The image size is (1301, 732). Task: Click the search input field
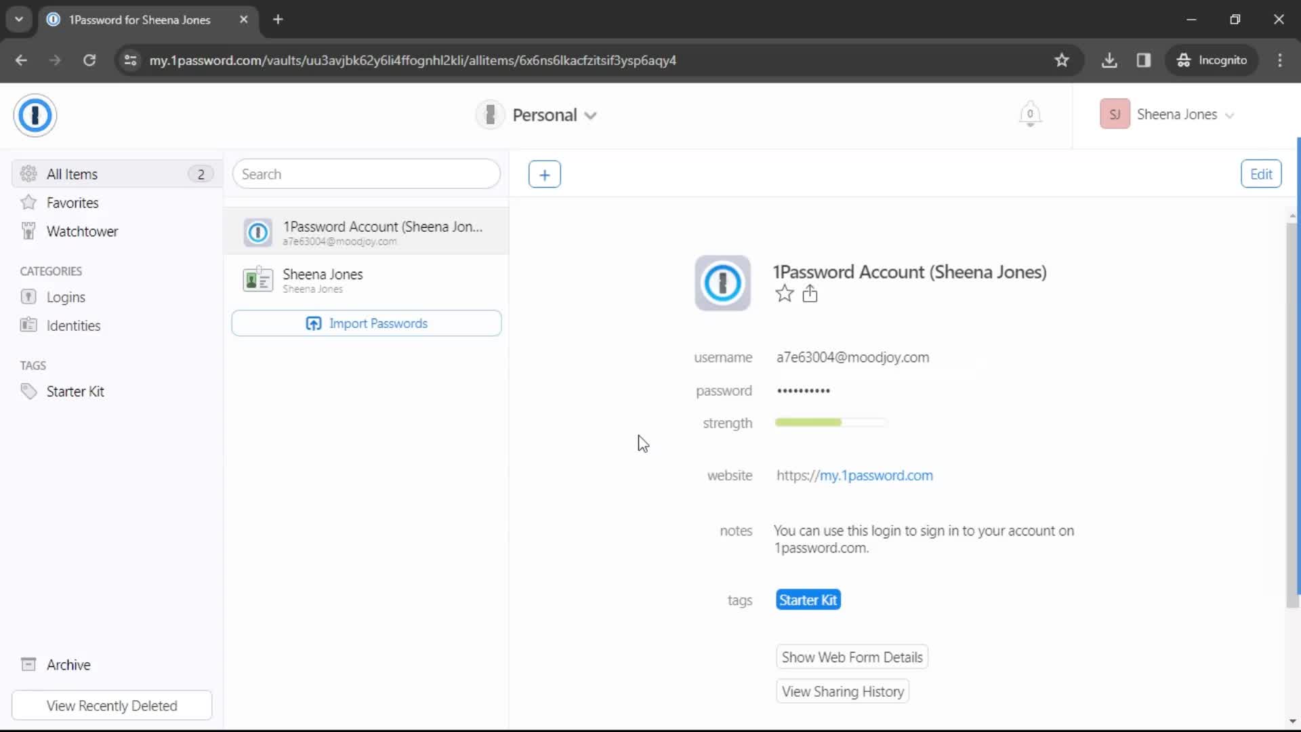[367, 174]
